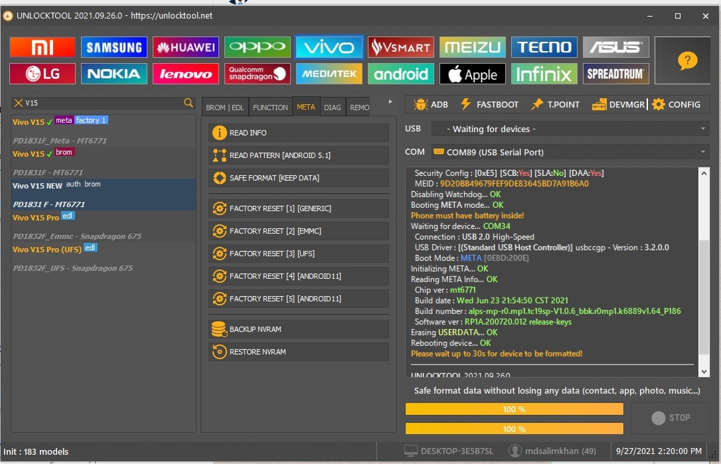Select the Lenovo brand logo
The height and width of the screenshot is (464, 721).
pos(186,74)
